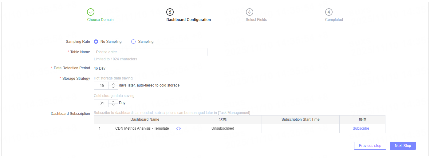Click the Dashboard Name column header
Image resolution: width=430 pixels, height=158 pixels.
[x=145, y=120]
